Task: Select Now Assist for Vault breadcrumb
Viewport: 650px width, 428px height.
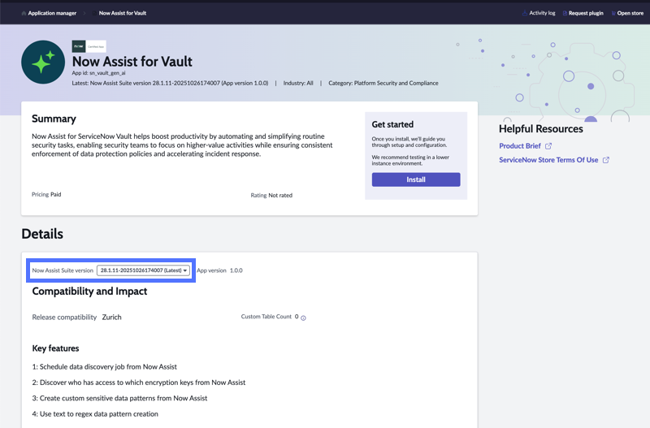Action: point(123,13)
